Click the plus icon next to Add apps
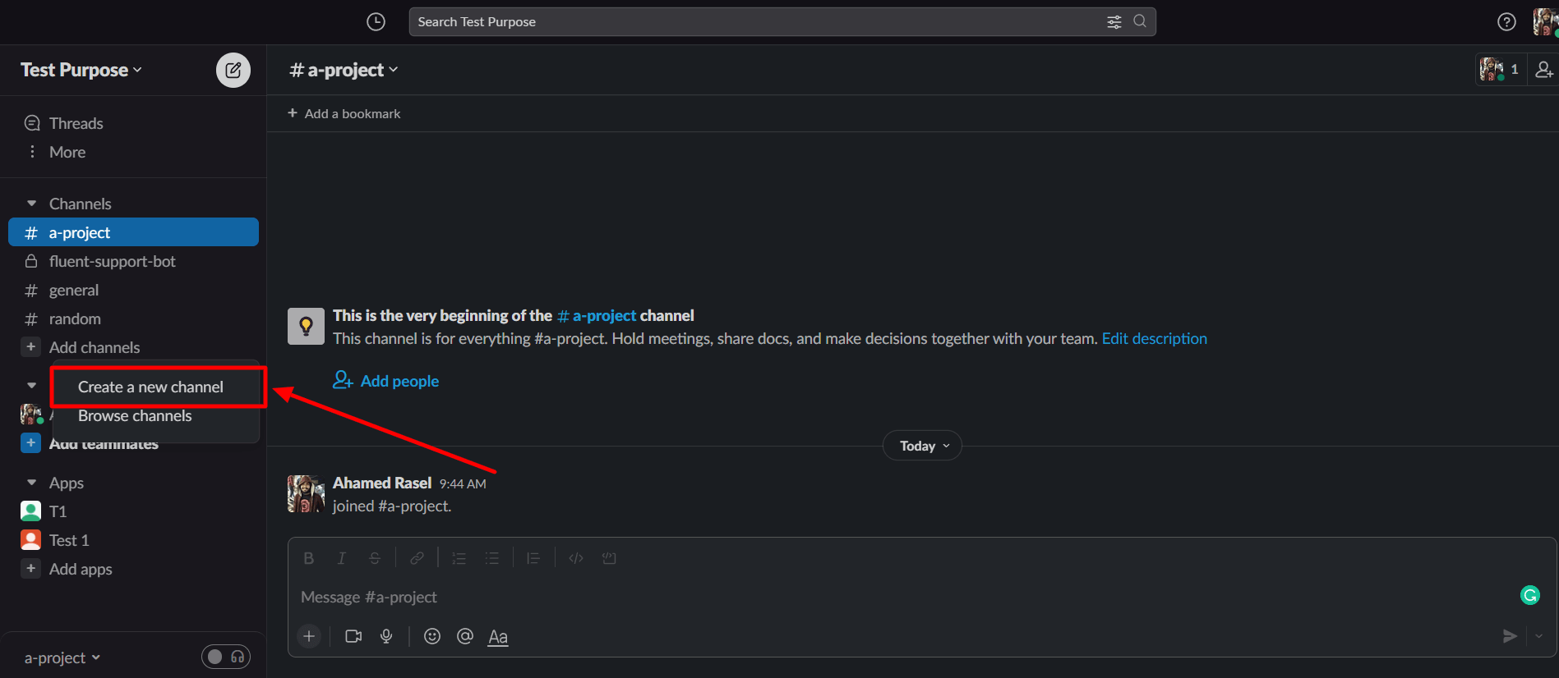Viewport: 1559px width, 678px height. coord(31,568)
